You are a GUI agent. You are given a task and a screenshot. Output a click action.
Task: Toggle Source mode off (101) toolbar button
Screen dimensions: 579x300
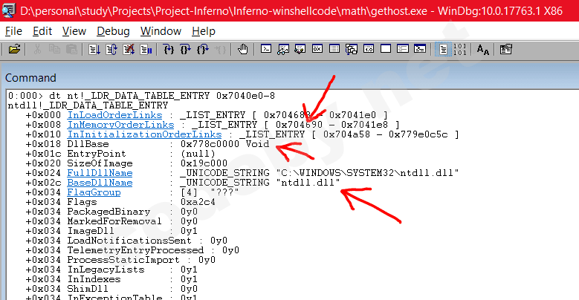[x=460, y=49]
